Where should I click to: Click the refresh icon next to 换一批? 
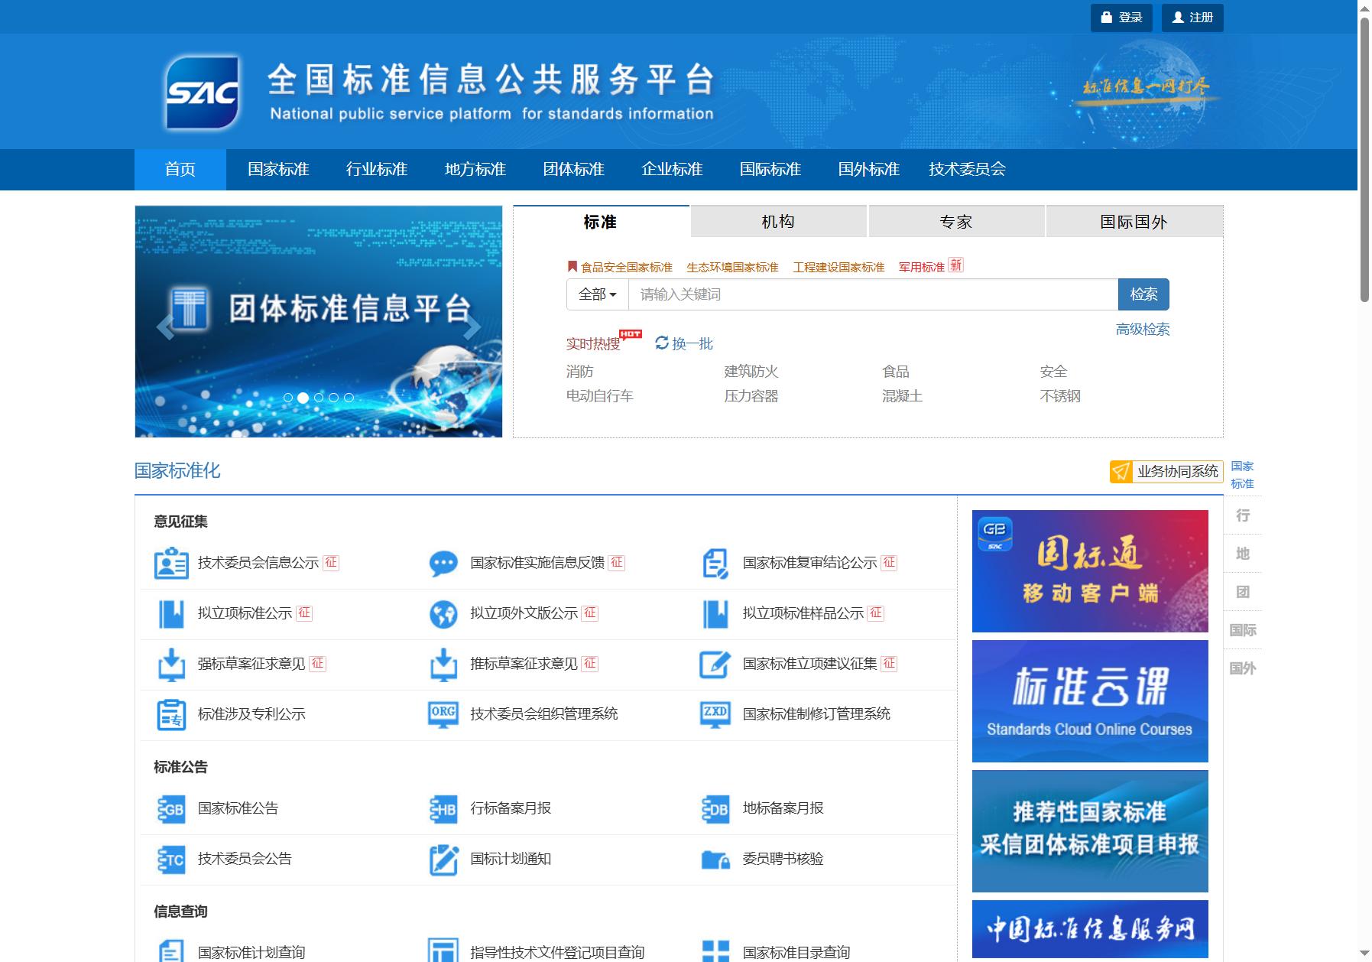click(662, 343)
